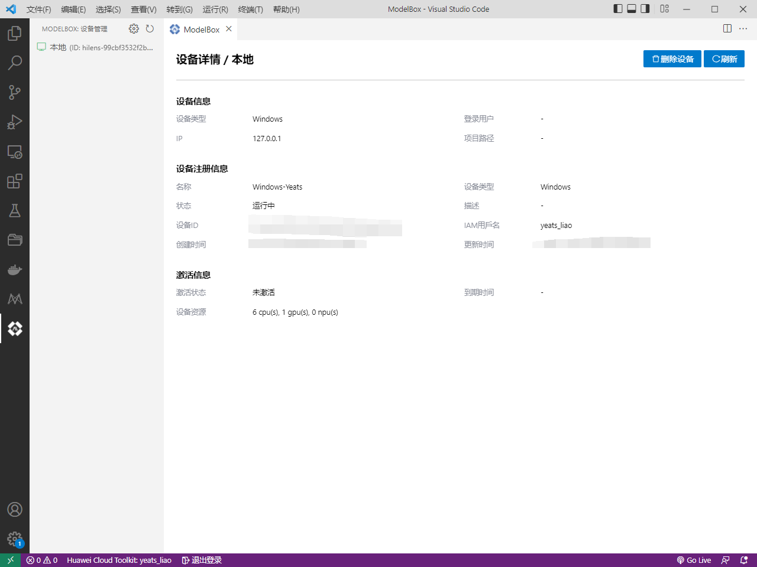This screenshot has height=567, width=757.
Task: Click the IP value 127.0.0.1
Action: (267, 138)
